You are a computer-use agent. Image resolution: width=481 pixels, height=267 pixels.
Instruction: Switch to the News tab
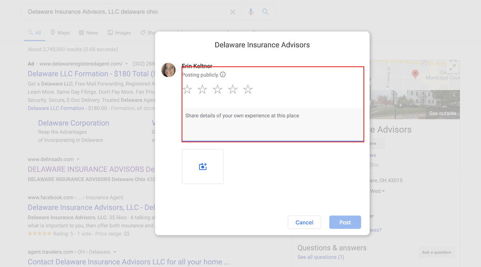tap(89, 33)
